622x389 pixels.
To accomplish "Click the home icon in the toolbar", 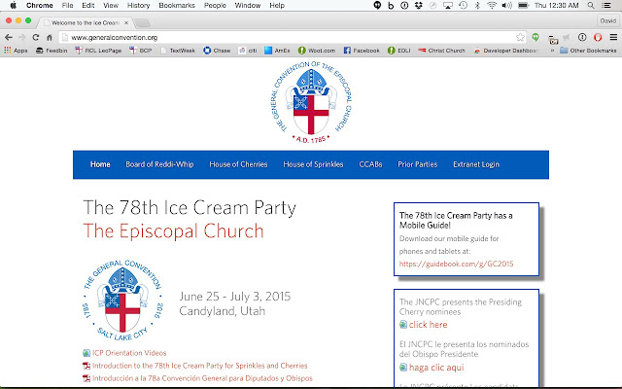I will [50, 37].
